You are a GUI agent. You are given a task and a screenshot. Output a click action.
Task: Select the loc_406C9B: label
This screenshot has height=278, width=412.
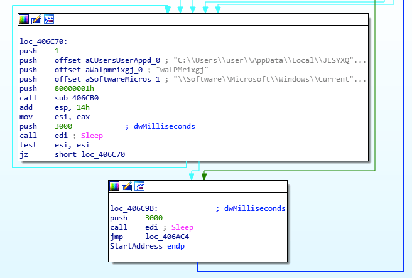[134, 208]
